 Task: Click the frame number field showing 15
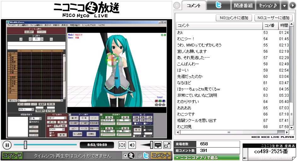[36, 39]
